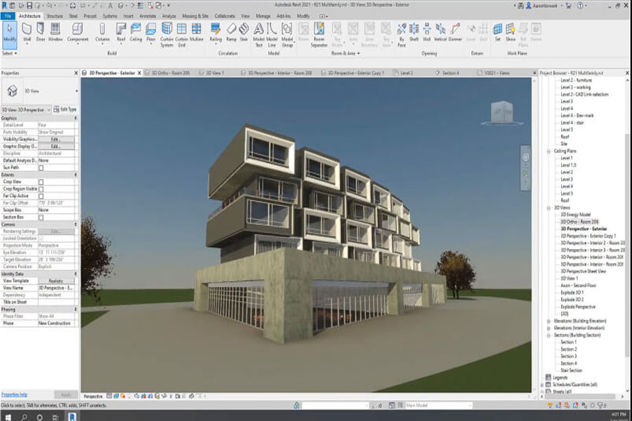Click the Save icon in quick access toolbar
Image resolution: width=632 pixels, height=421 pixels.
(29, 6)
